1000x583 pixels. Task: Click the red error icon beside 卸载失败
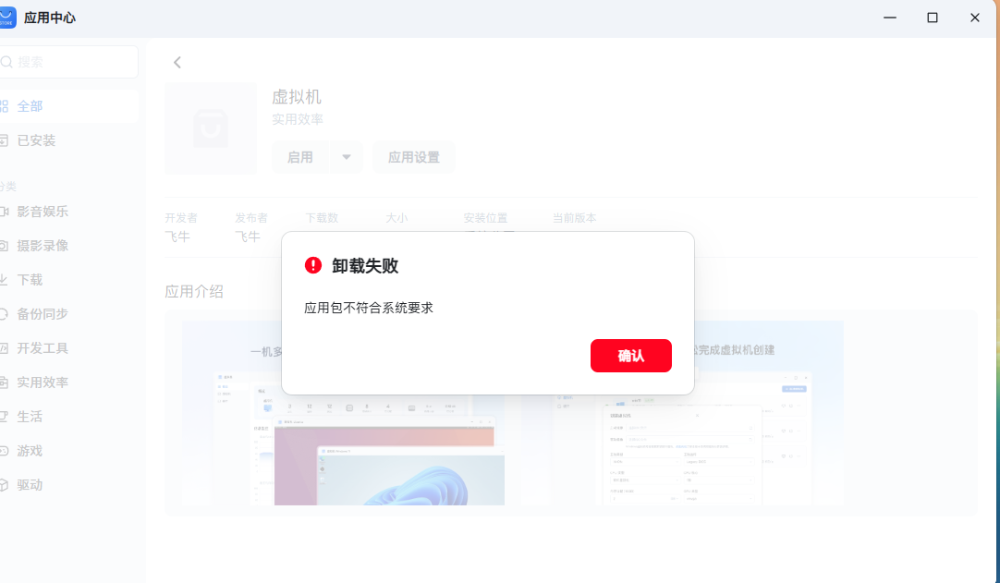coord(313,265)
